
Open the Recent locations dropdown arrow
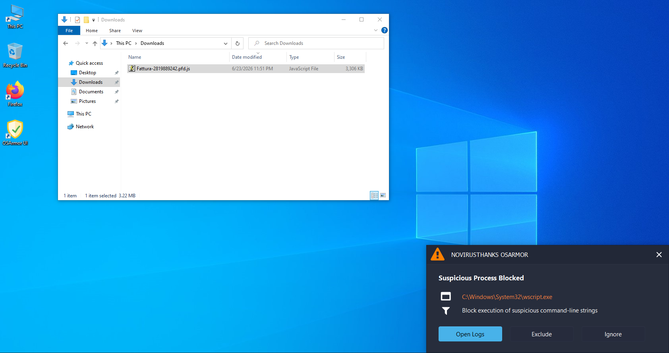pos(87,43)
